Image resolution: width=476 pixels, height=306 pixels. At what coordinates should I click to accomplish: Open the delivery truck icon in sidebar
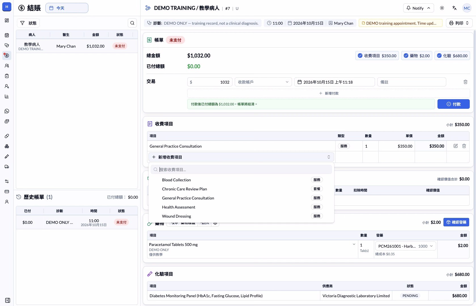tap(7, 167)
